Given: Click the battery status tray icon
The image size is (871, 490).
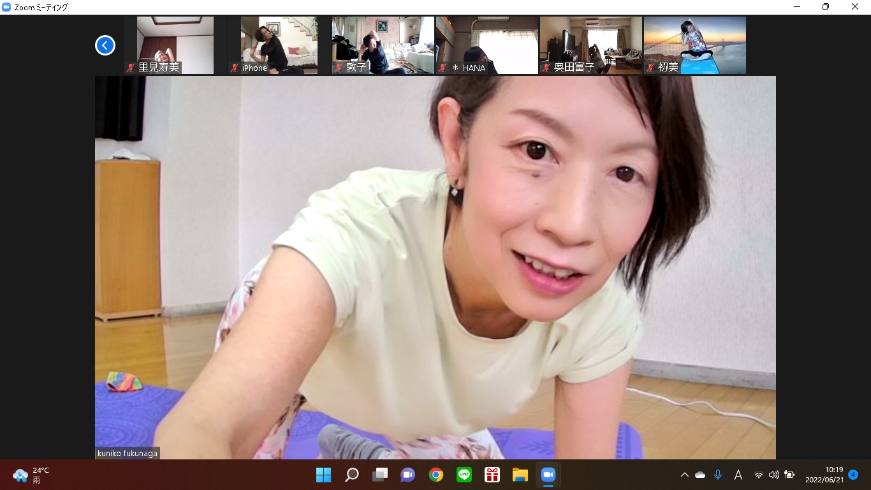Looking at the screenshot, I should (x=789, y=475).
